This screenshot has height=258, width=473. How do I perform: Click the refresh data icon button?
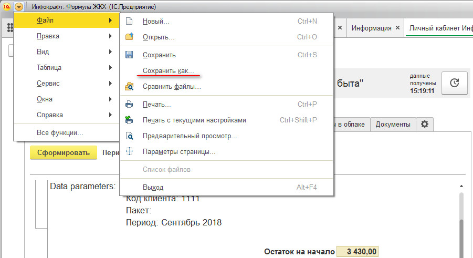point(454,83)
